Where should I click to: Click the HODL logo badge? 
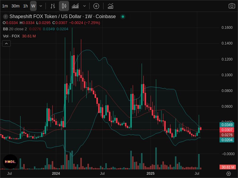10,162
